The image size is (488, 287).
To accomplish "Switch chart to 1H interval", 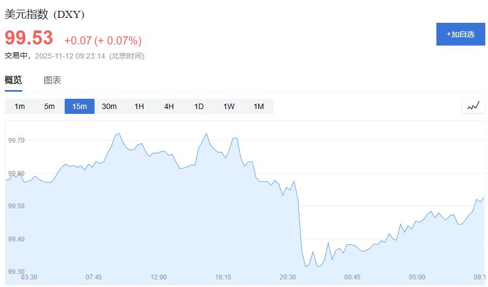I will coord(139,106).
